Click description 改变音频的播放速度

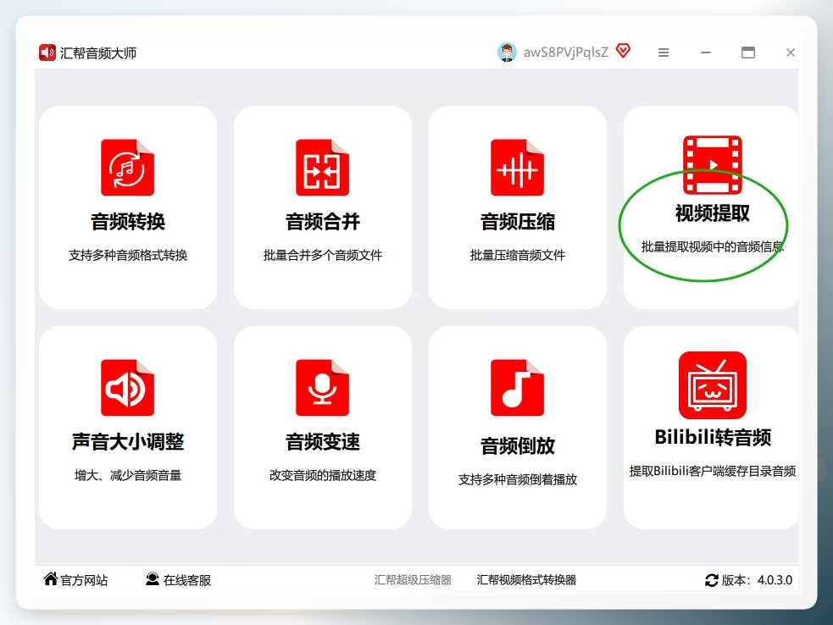(x=323, y=476)
